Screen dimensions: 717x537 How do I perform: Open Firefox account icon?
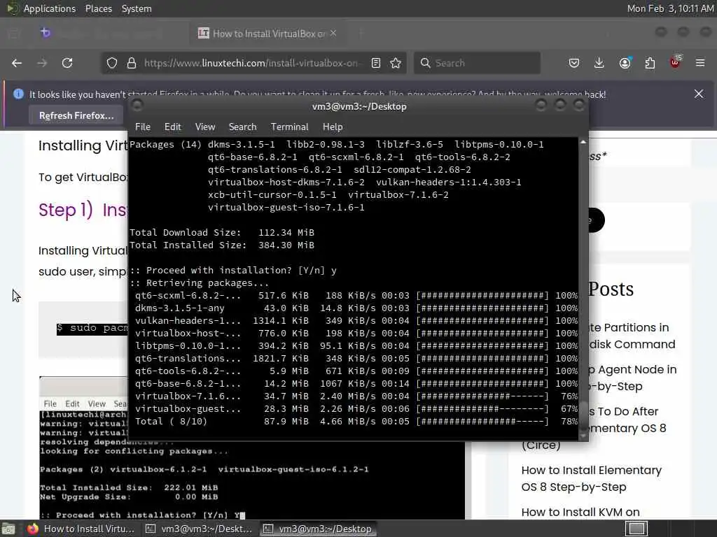click(625, 63)
